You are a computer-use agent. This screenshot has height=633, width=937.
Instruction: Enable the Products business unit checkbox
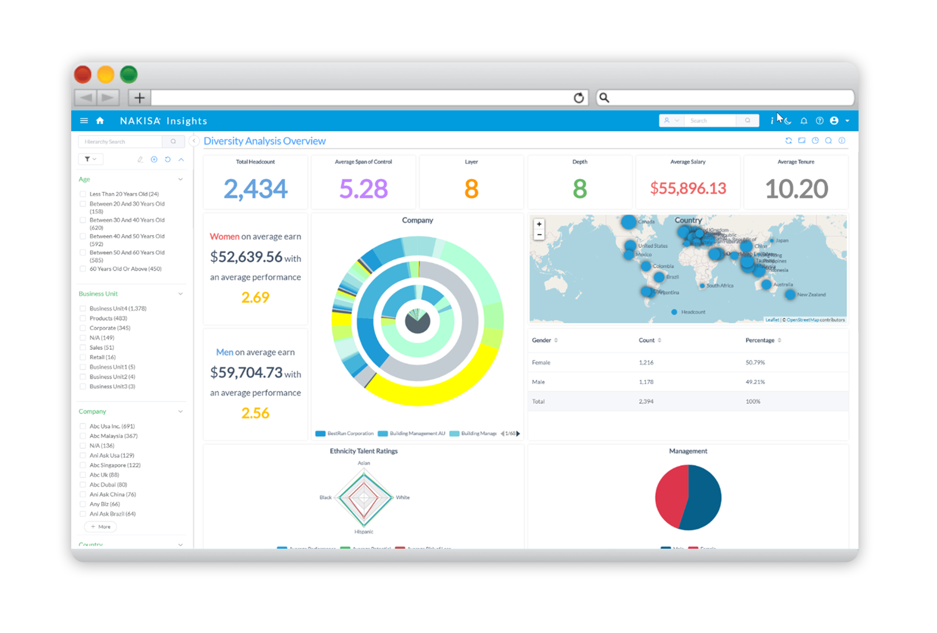pyautogui.click(x=83, y=318)
